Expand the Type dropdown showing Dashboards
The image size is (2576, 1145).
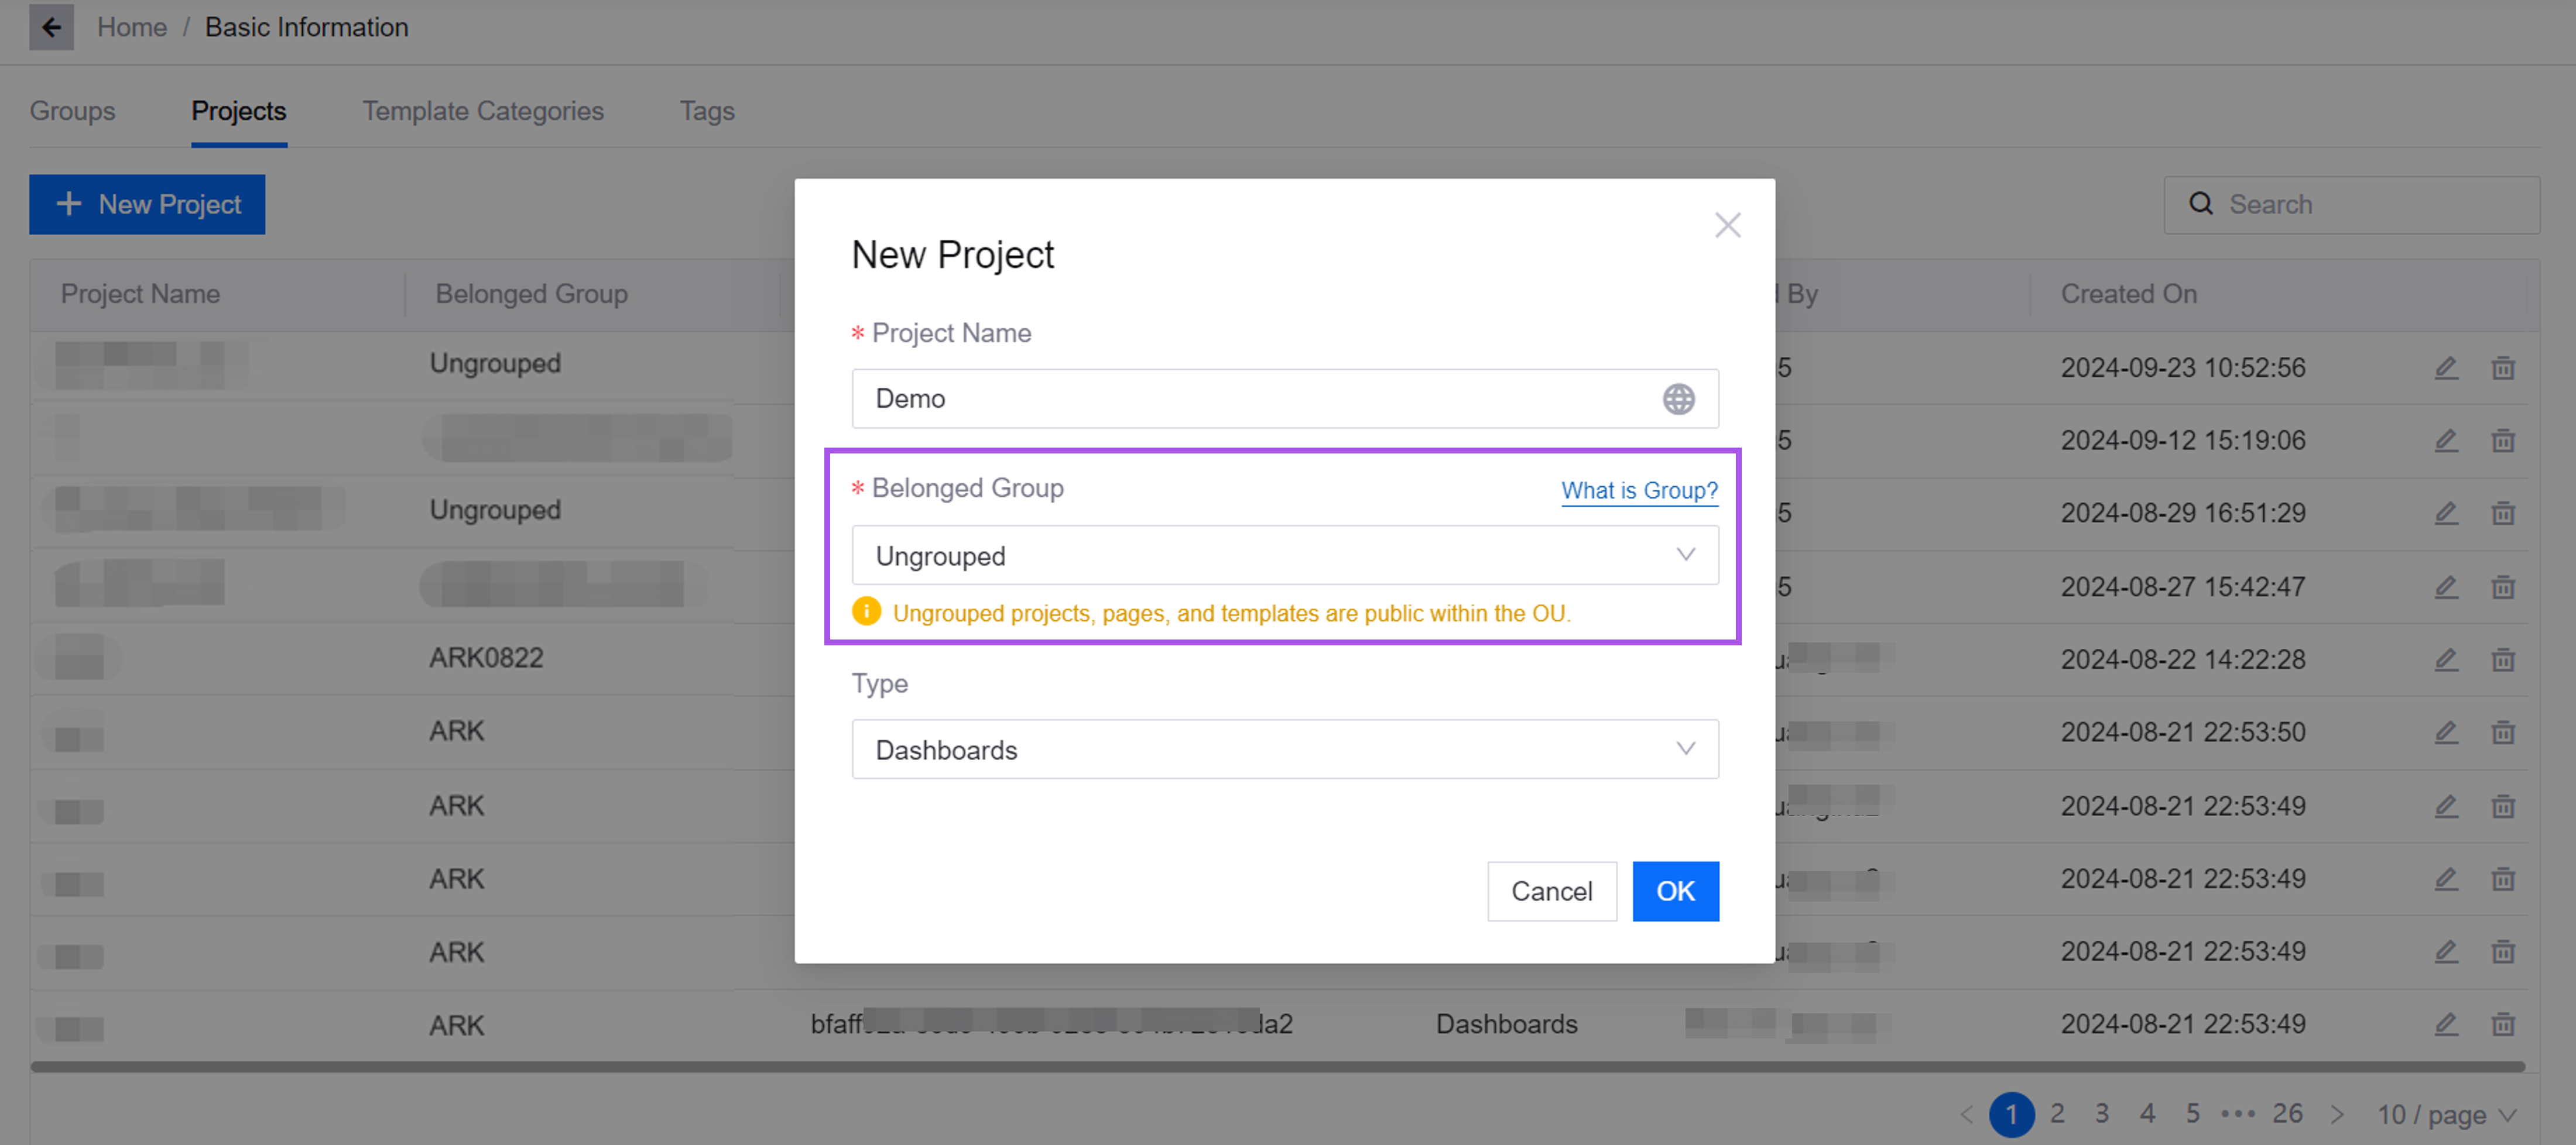(x=1284, y=749)
